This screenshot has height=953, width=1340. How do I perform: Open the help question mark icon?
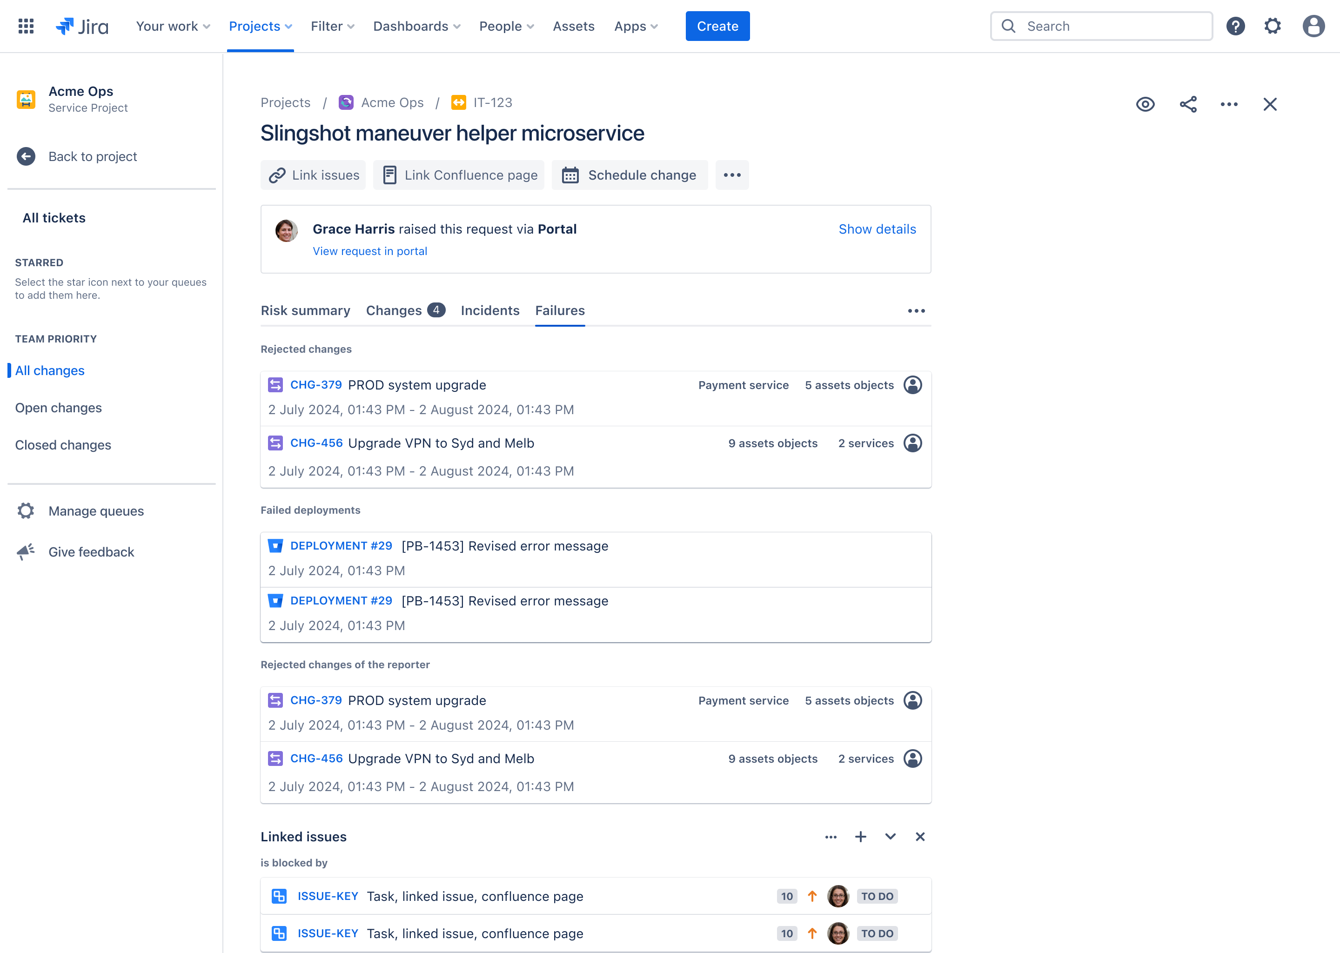(x=1236, y=26)
